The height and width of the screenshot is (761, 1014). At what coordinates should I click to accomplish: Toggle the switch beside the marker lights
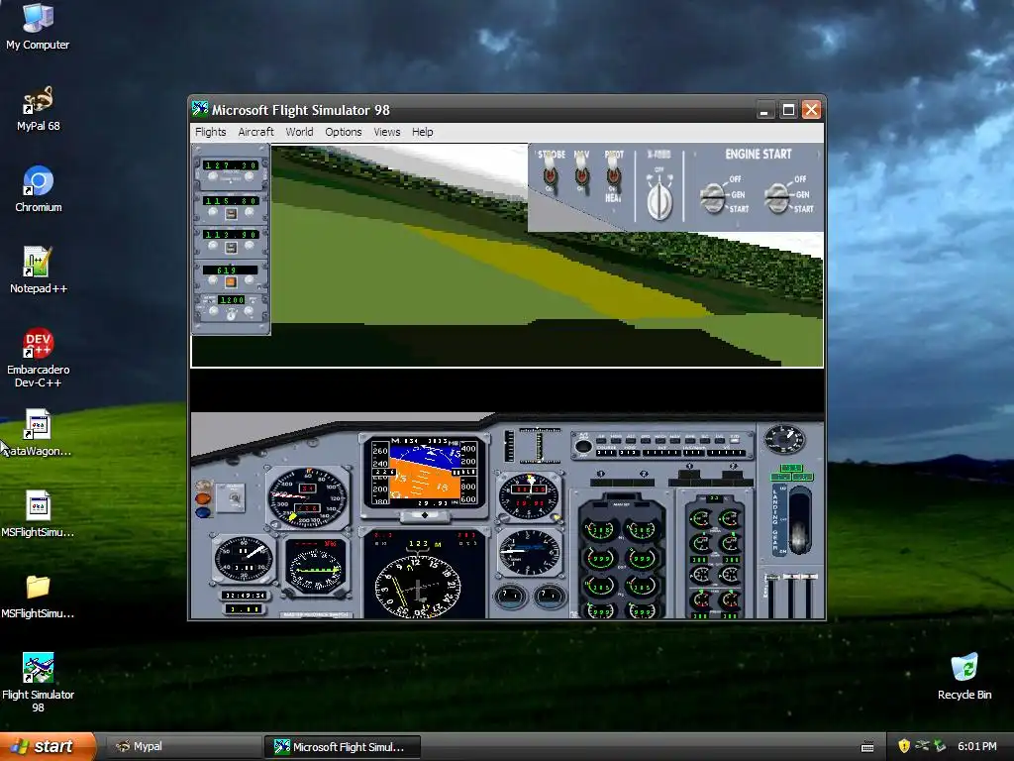click(231, 498)
